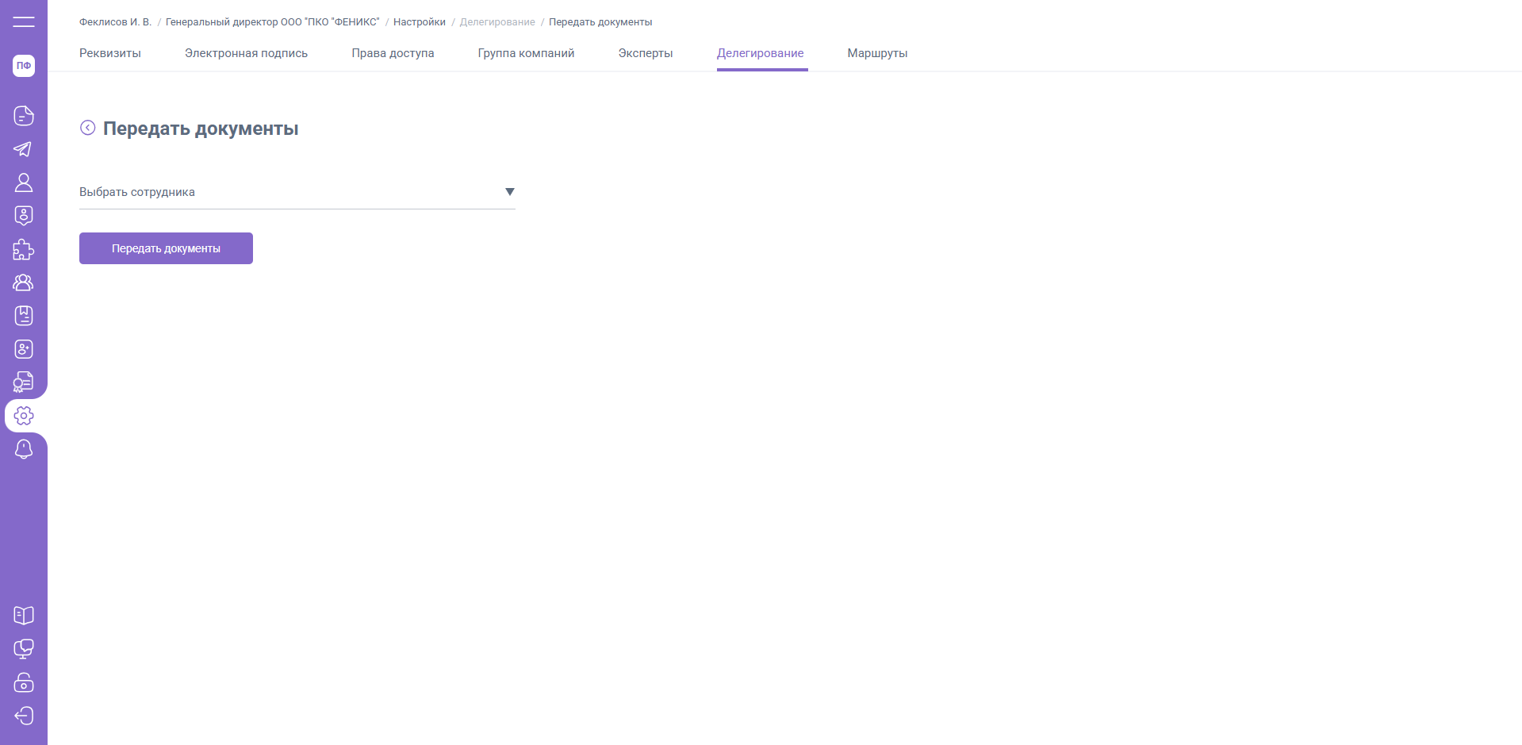Go to the 'Маршруты' tab
Screen dimensions: 1522x745
pyautogui.click(x=877, y=53)
